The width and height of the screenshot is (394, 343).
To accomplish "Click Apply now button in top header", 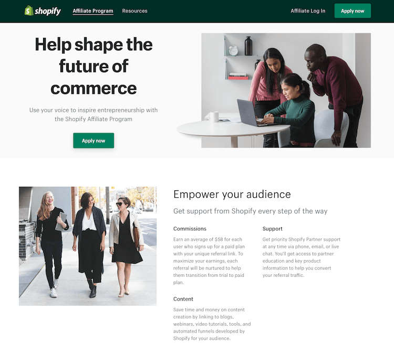I will tap(352, 11).
